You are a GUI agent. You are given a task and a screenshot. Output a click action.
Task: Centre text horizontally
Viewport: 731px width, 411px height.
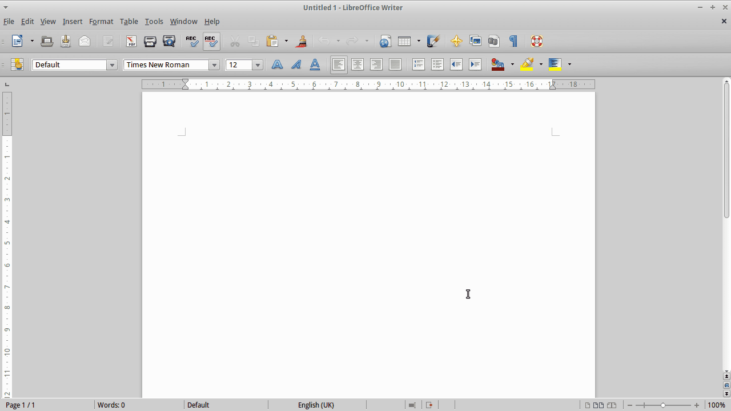pos(358,65)
